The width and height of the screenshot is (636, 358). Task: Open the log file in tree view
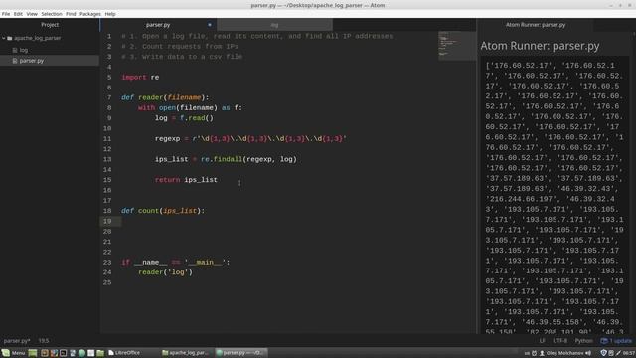coord(24,50)
